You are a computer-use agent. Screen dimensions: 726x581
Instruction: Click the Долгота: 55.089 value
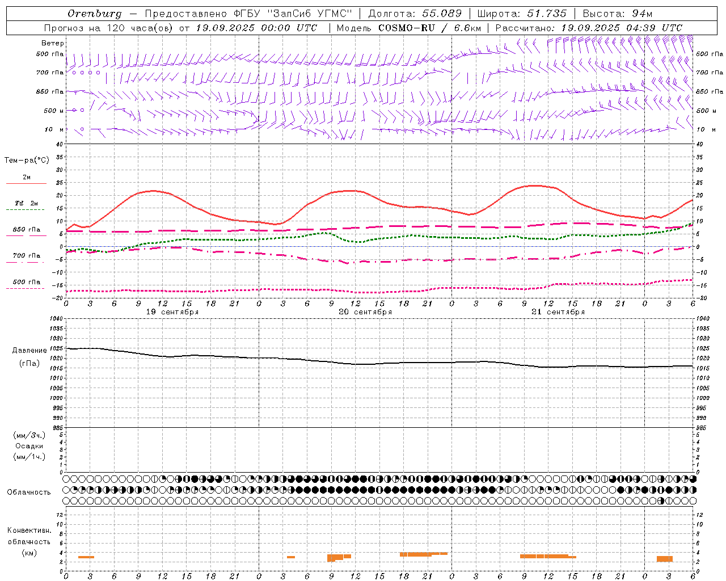[415, 14]
